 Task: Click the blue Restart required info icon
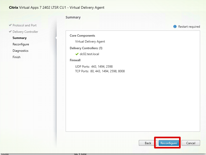(175, 27)
